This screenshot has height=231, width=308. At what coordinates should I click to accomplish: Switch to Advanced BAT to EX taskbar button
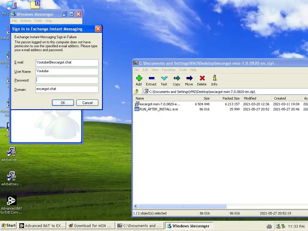tap(42, 226)
